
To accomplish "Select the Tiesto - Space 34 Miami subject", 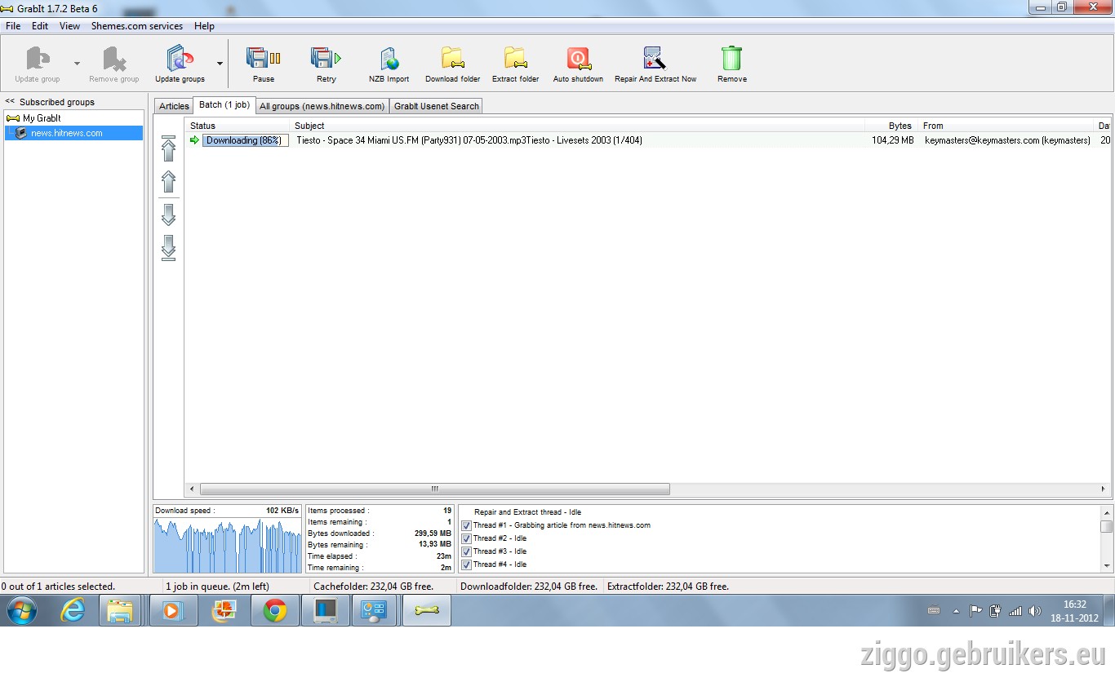I will 469,140.
